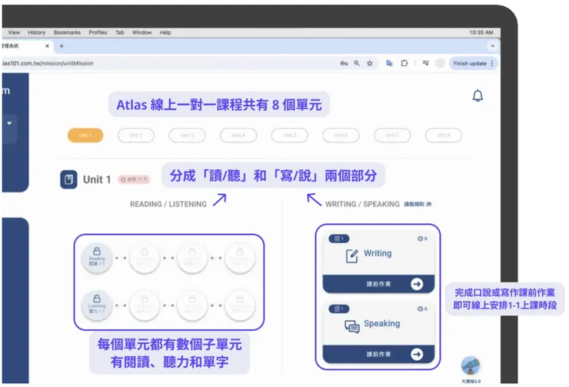The image size is (569, 387).
Task: Switch to Unit 8
Action: [x=444, y=135]
